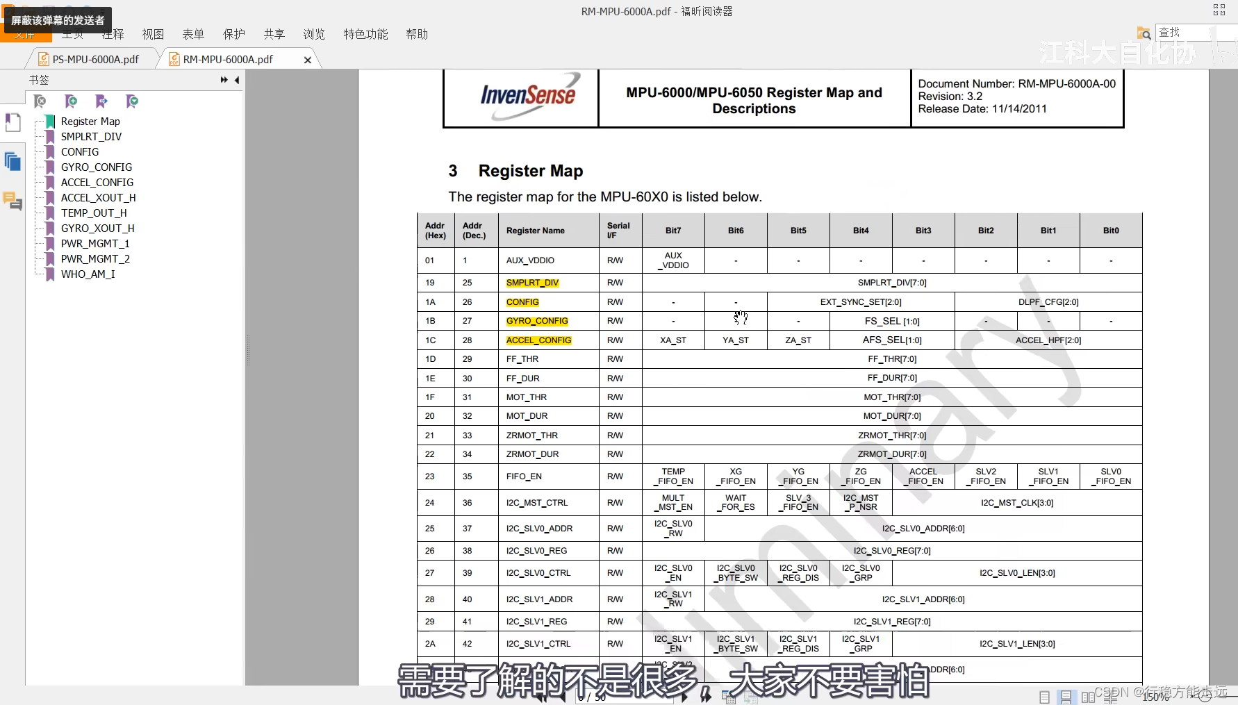Open GYRO_CONFIG bookmark in sidebar

coord(97,167)
